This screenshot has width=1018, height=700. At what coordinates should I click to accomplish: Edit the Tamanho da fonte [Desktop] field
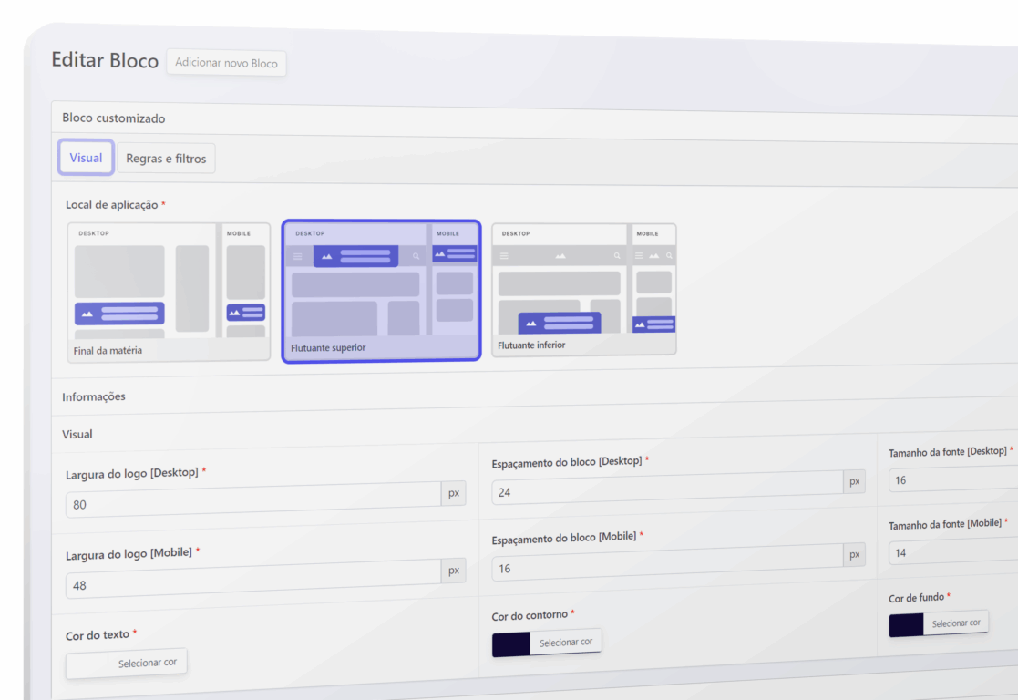[x=953, y=479]
